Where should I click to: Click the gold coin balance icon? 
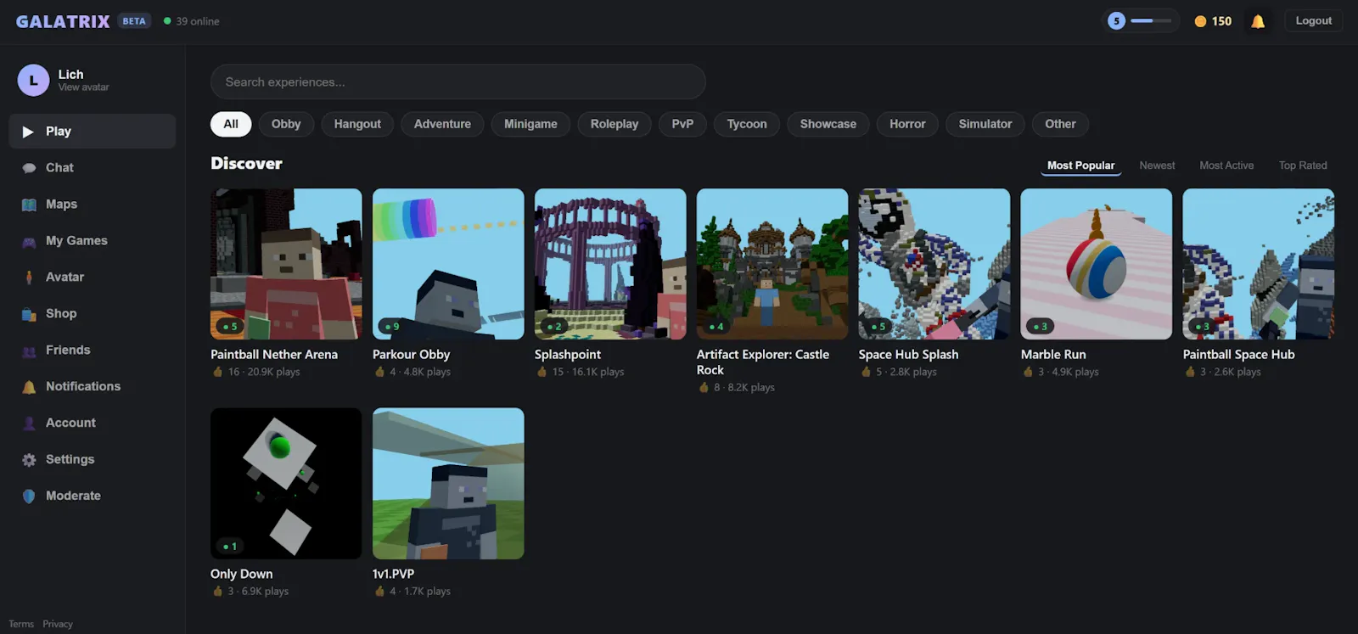1200,21
